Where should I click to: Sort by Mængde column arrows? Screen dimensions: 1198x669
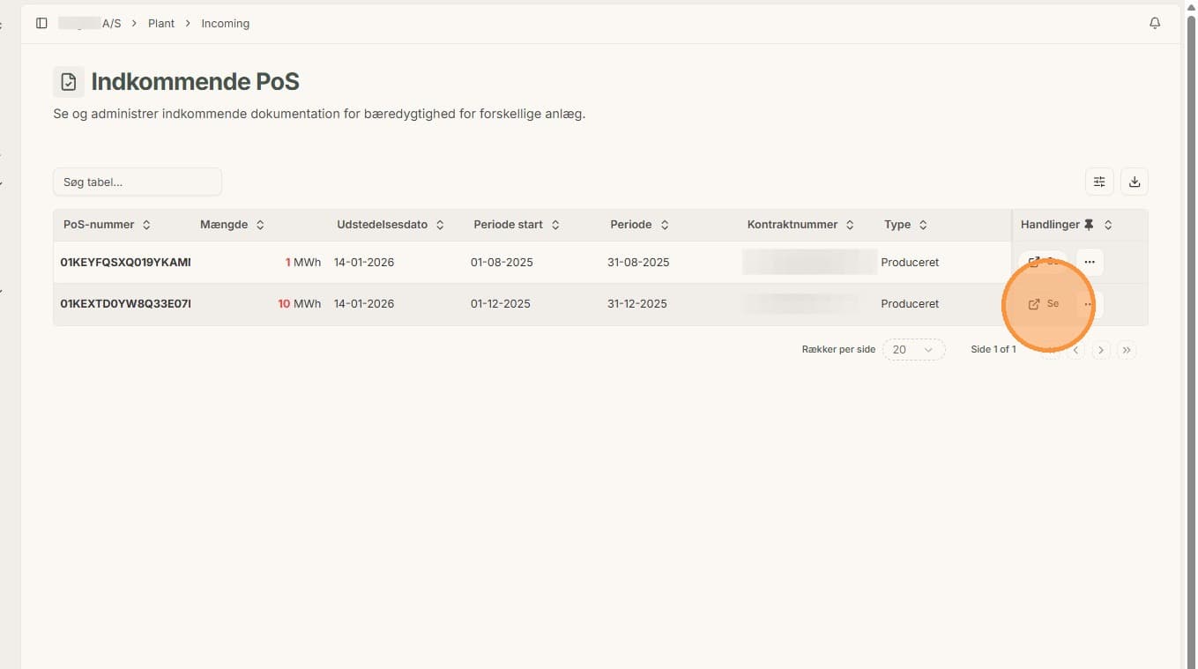pyautogui.click(x=260, y=225)
